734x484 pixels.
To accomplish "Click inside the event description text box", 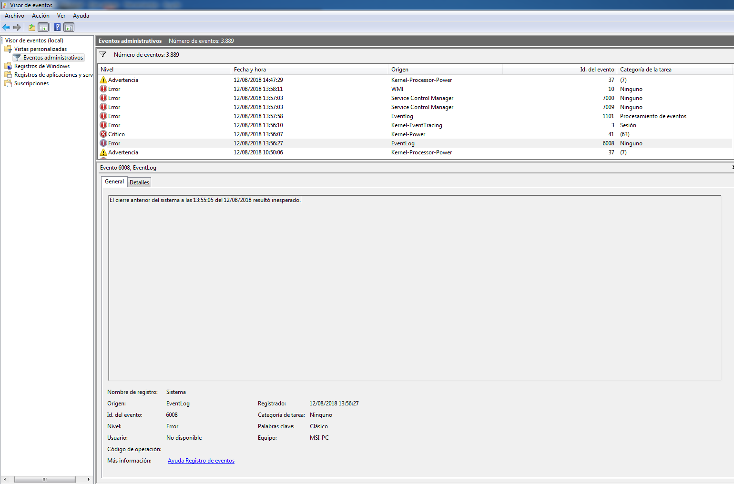I will click(415, 286).
